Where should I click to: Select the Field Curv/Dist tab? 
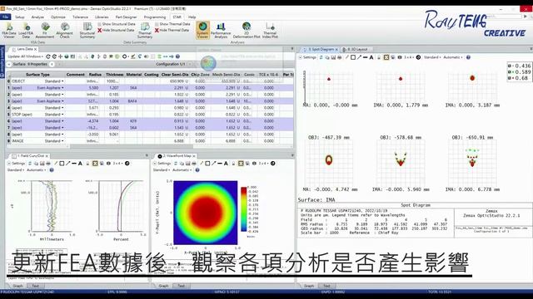click(30, 156)
